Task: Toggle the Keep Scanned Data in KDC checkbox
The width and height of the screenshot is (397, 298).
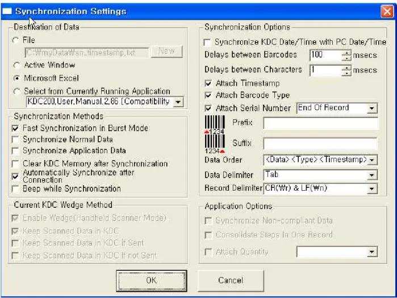Action: [15, 231]
